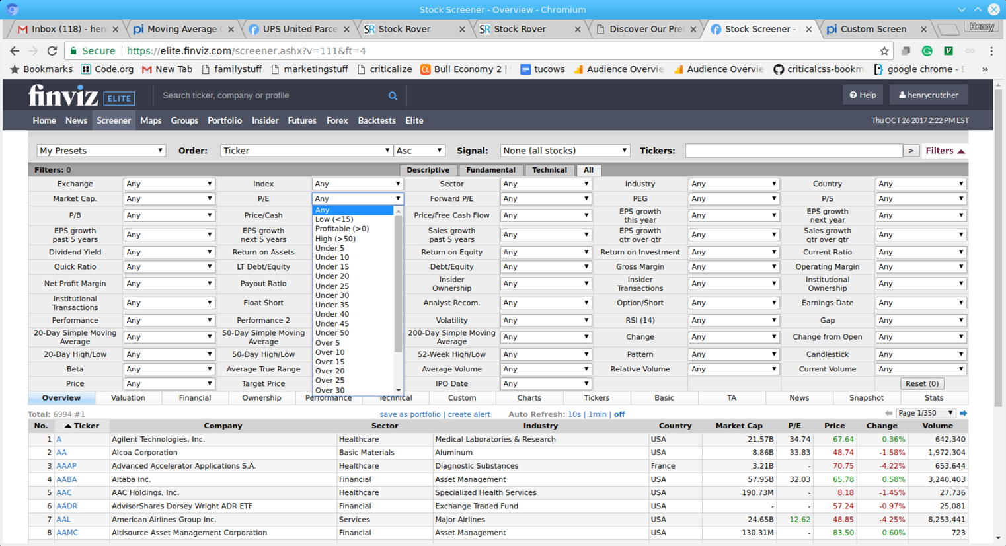The image size is (1006, 546).
Task: Switch to the Fundamental filters tab
Action: 490,170
